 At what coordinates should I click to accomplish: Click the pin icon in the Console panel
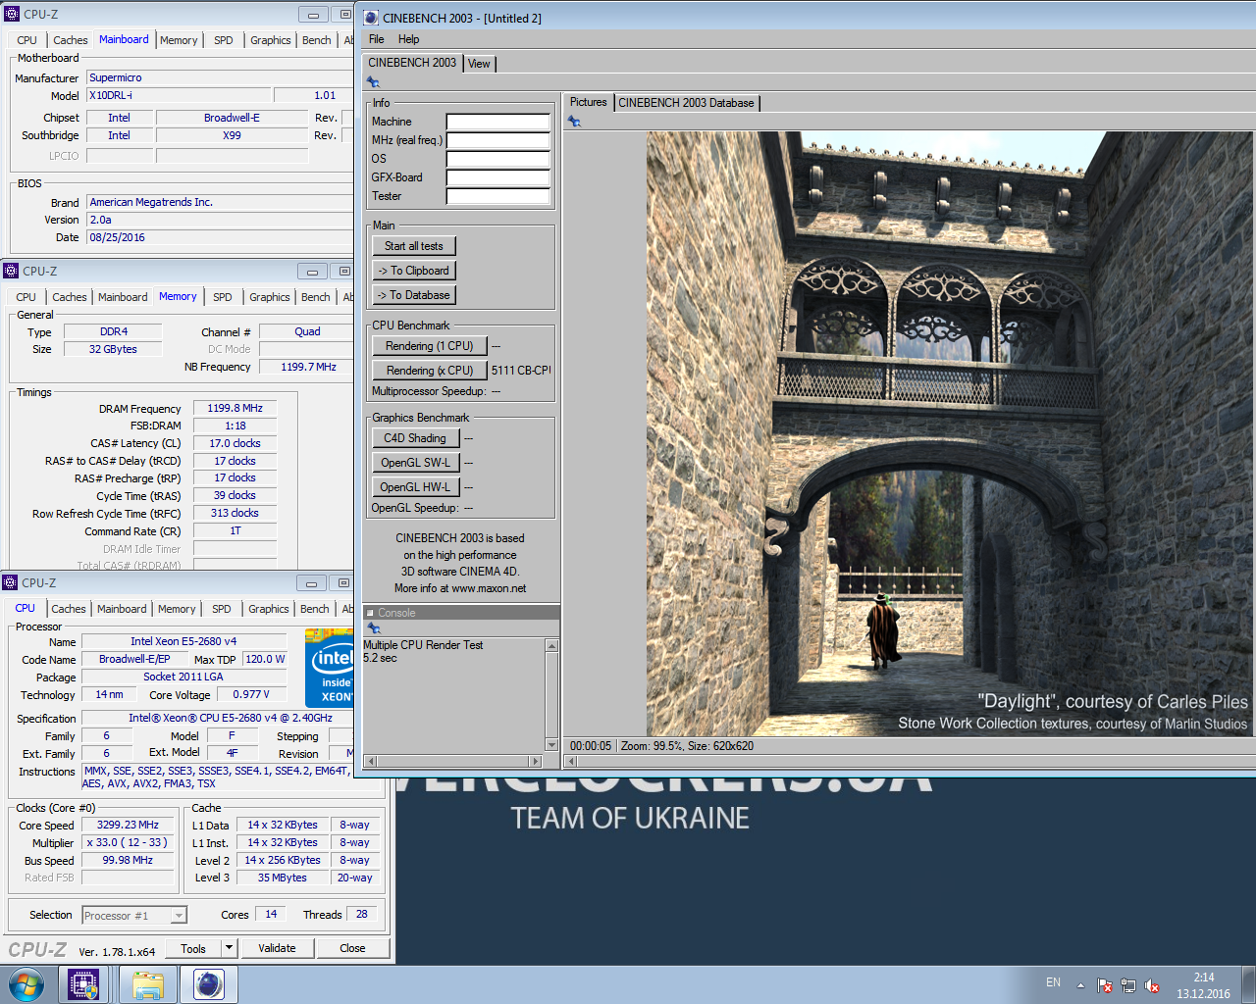tap(373, 627)
